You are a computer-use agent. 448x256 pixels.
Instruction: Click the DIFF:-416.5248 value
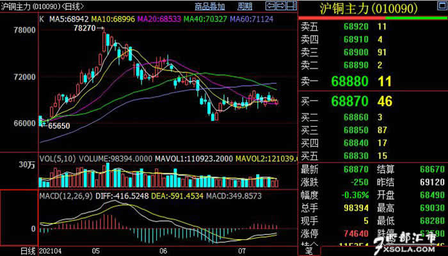point(122,196)
